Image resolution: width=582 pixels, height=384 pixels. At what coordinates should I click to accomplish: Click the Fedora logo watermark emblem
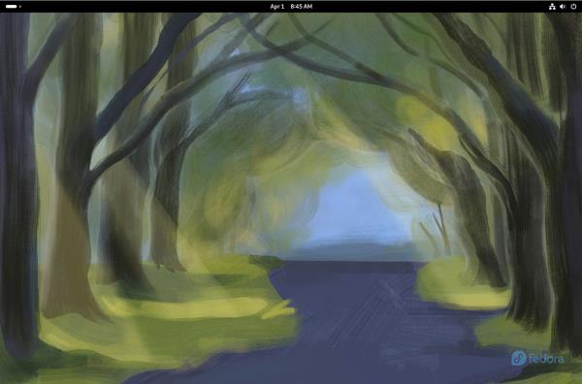point(519,359)
